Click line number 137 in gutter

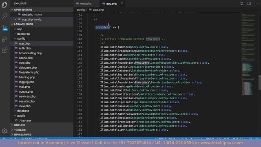[x=80, y=27]
